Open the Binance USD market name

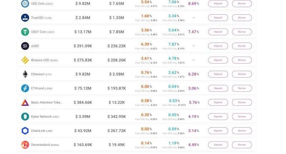click(44, 60)
